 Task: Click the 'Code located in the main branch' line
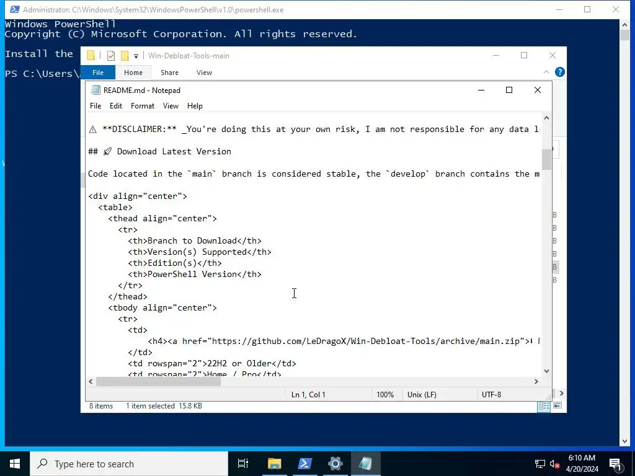[314, 174]
